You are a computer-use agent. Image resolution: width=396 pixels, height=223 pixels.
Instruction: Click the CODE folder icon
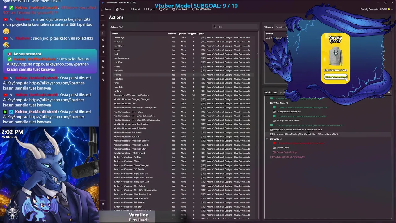click(x=271, y=139)
